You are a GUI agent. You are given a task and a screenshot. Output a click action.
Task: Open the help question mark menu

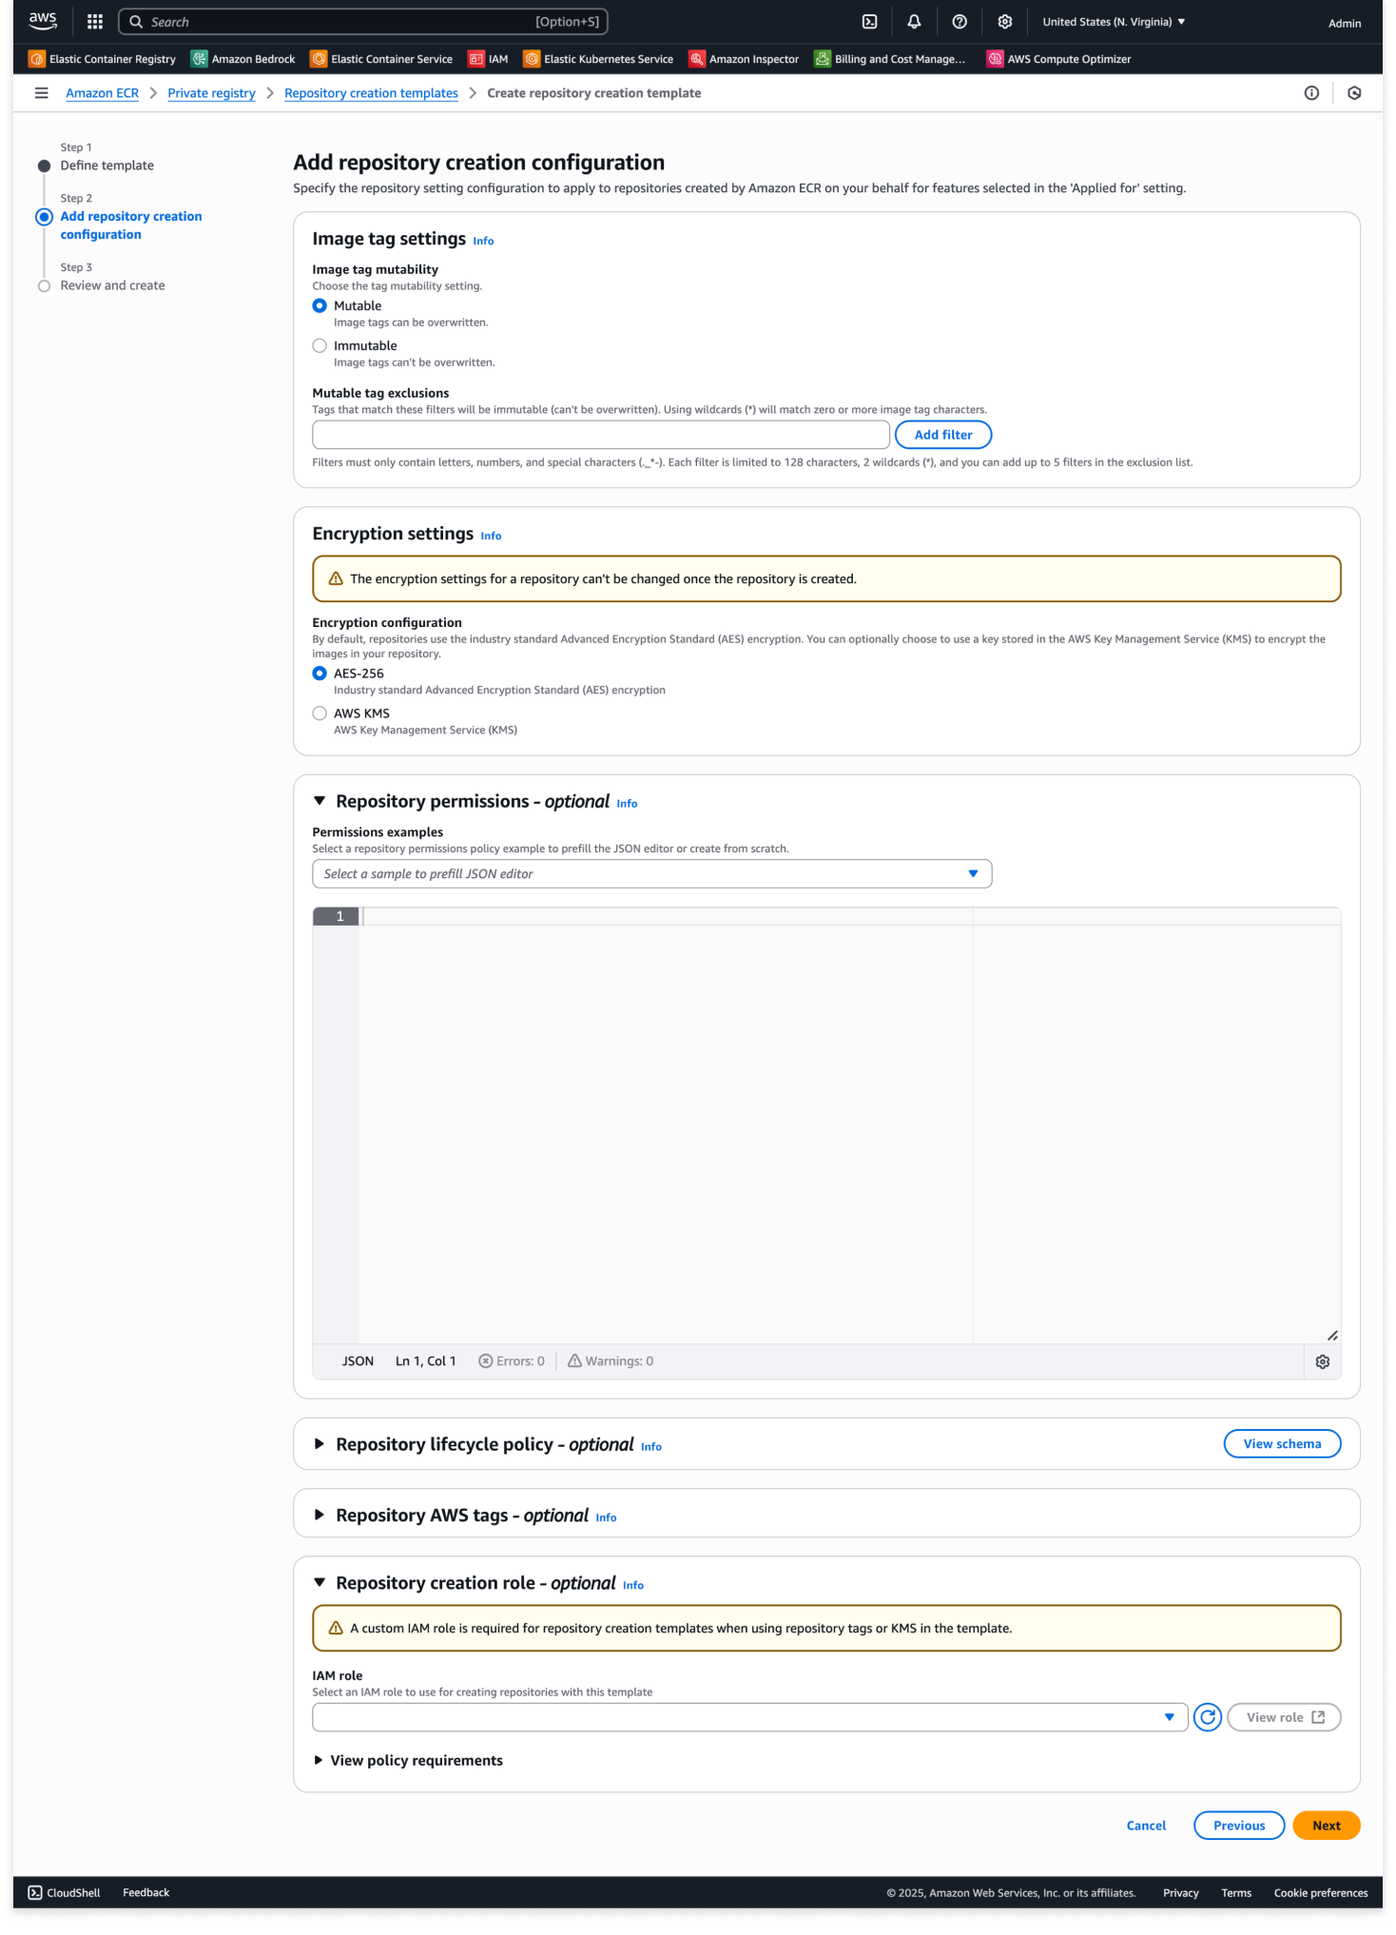pyautogui.click(x=960, y=22)
